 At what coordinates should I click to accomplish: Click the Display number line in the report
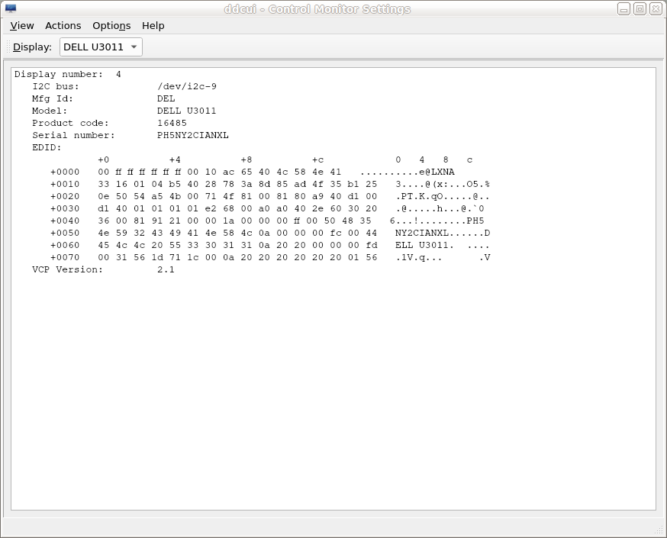click(x=67, y=74)
